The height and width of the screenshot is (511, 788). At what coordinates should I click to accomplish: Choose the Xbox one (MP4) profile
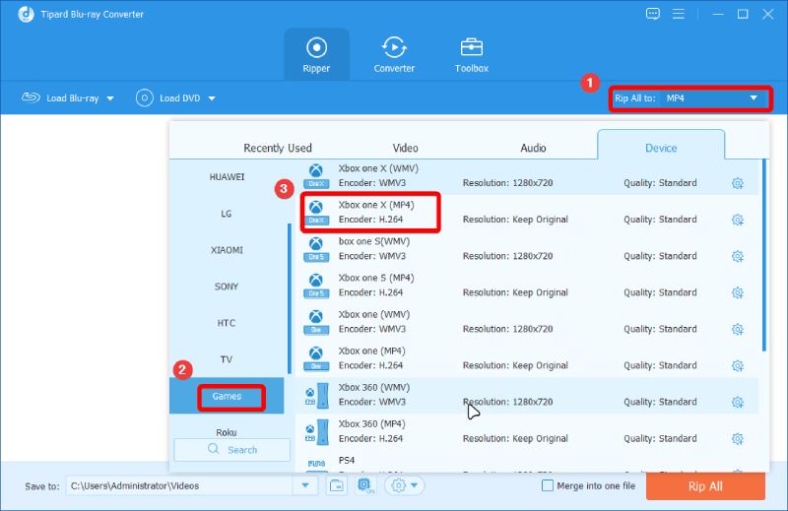527,358
